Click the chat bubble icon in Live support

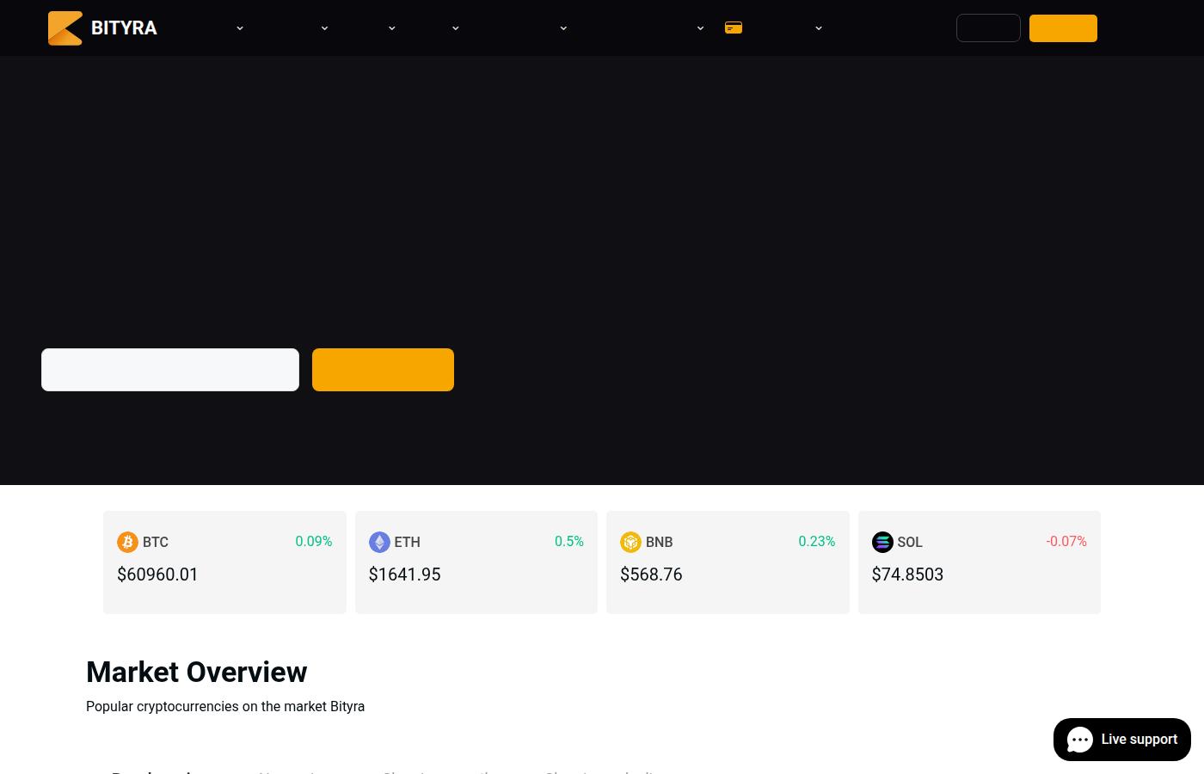tap(1080, 740)
